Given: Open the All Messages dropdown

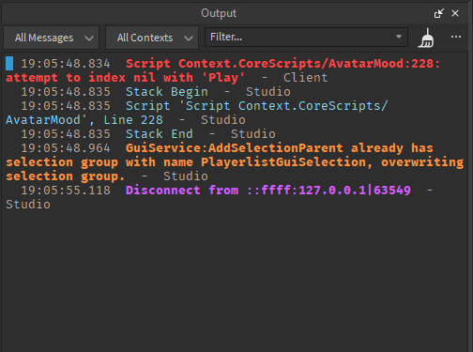Looking at the screenshot, I should pyautogui.click(x=52, y=38).
